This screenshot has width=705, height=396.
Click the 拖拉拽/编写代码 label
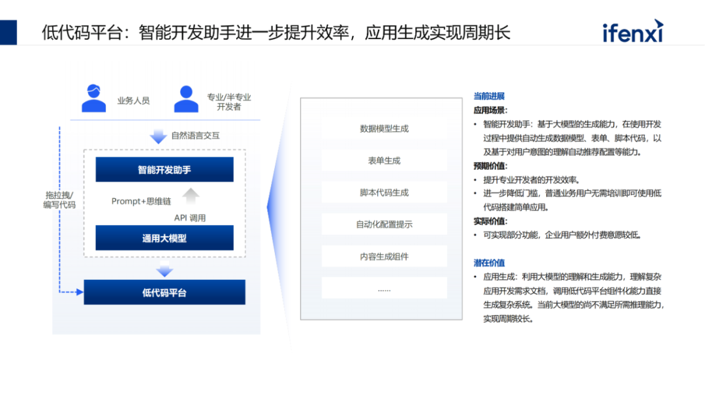pyautogui.click(x=59, y=200)
